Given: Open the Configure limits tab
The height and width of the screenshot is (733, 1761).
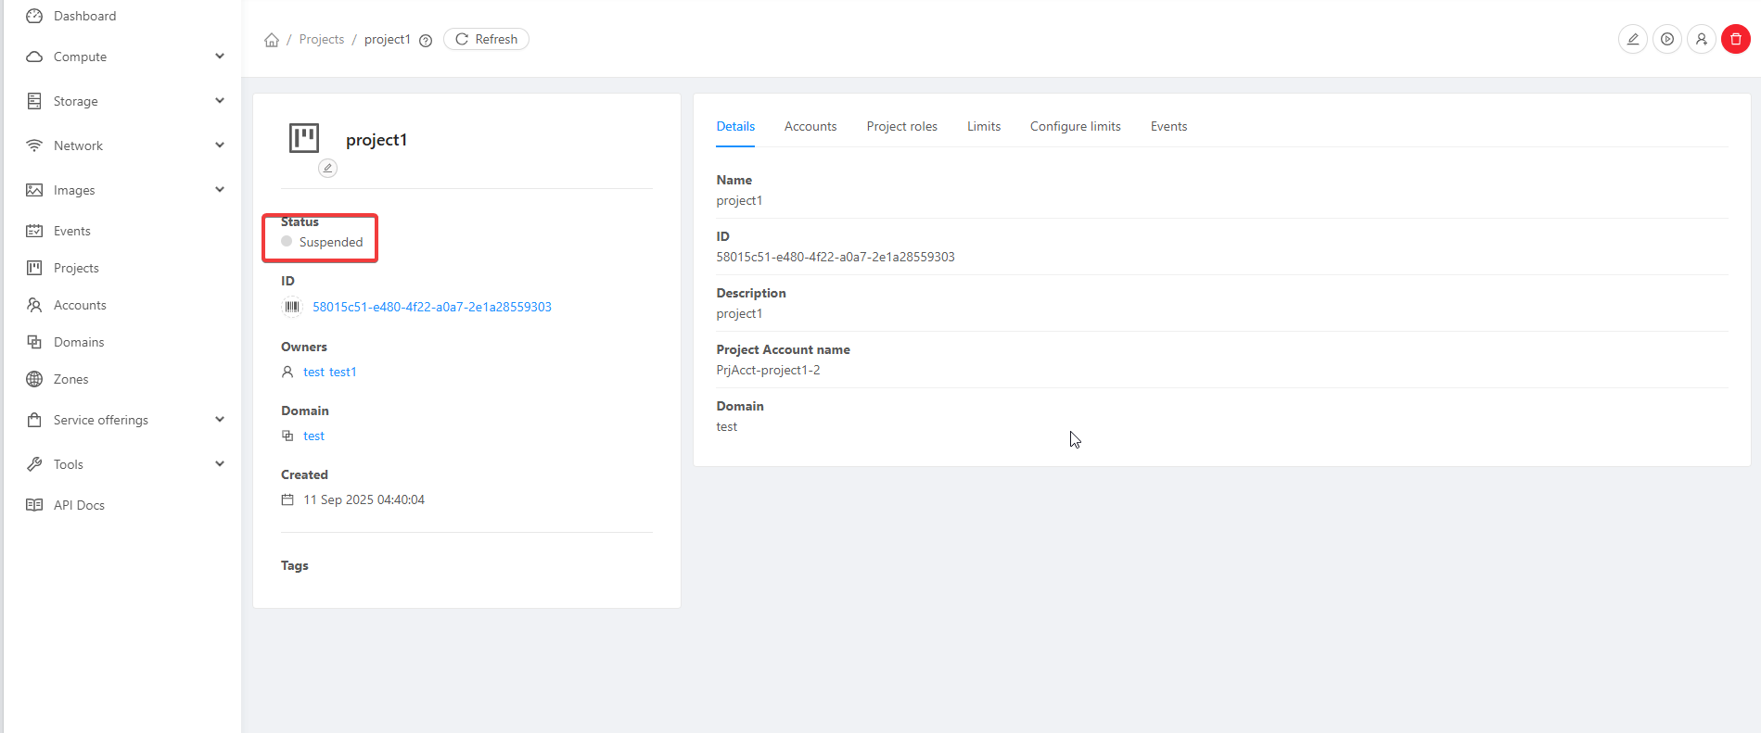Looking at the screenshot, I should (1075, 126).
